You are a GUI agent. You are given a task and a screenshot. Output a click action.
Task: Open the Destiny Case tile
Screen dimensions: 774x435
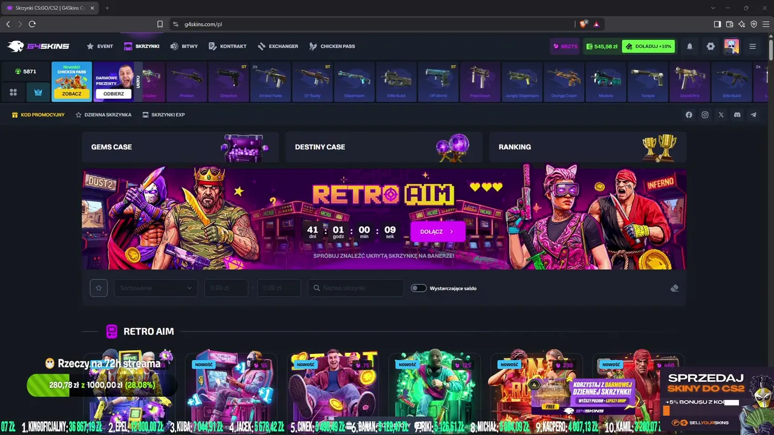point(384,147)
